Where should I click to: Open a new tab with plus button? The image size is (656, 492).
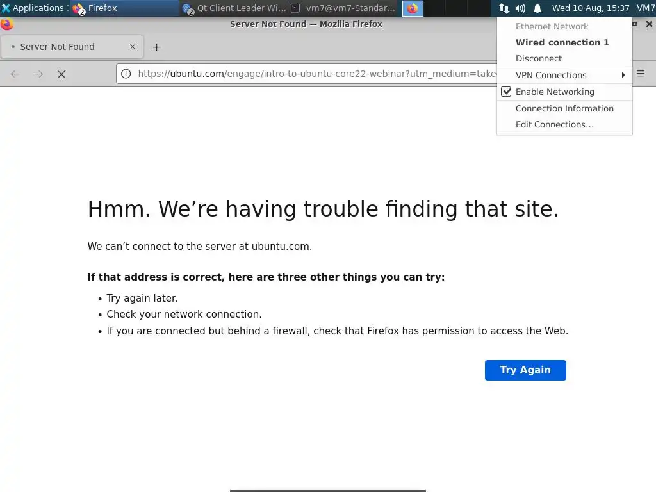(156, 47)
